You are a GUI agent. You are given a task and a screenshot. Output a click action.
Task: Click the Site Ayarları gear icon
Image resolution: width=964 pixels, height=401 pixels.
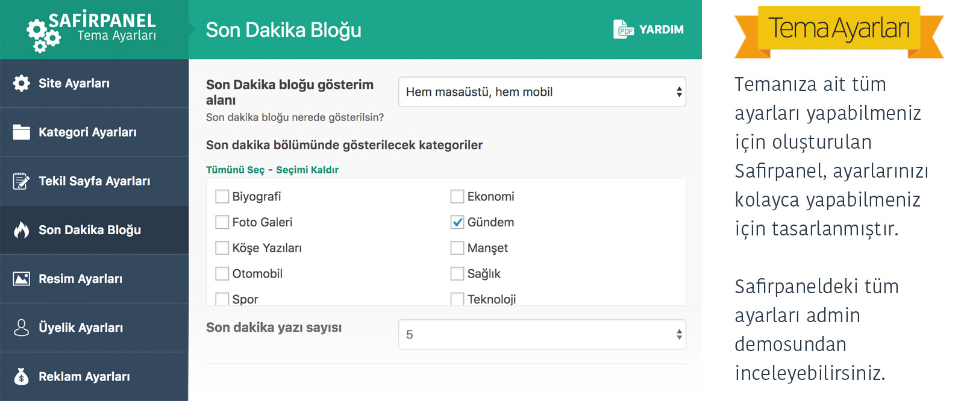22,83
